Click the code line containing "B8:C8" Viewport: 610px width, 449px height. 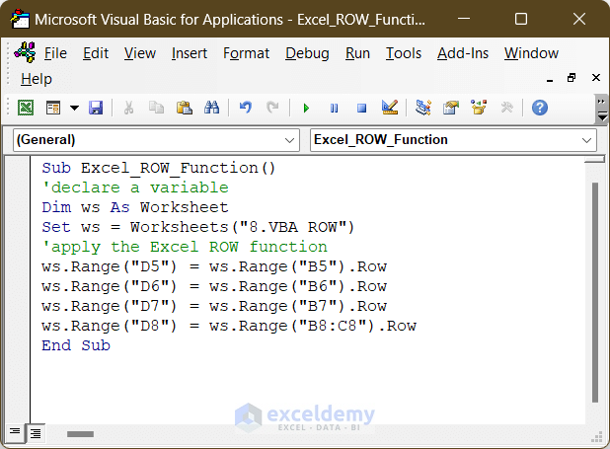(x=229, y=326)
